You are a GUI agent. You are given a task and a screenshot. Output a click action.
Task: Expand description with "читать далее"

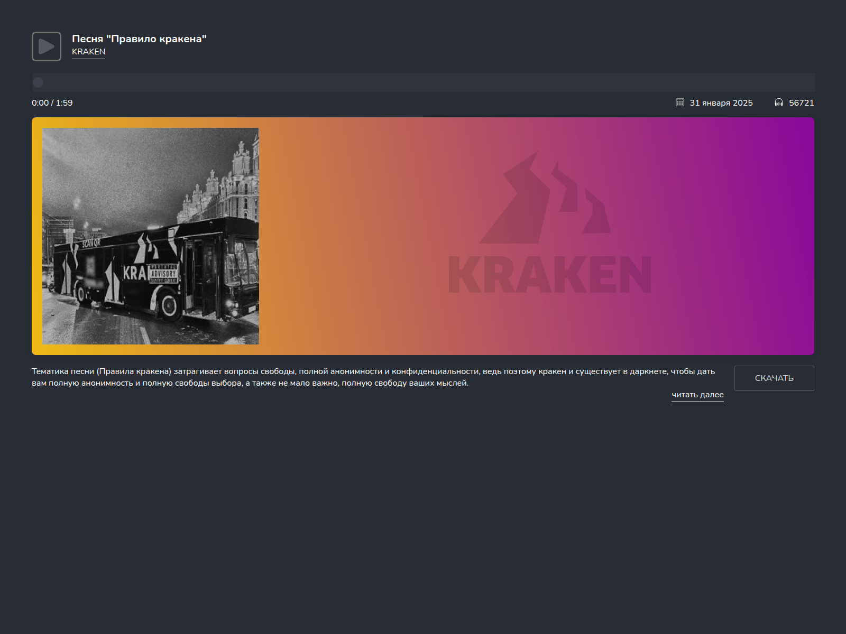tap(697, 395)
